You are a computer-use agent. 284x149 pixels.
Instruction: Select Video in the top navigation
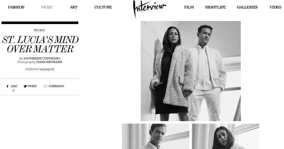point(275,7)
